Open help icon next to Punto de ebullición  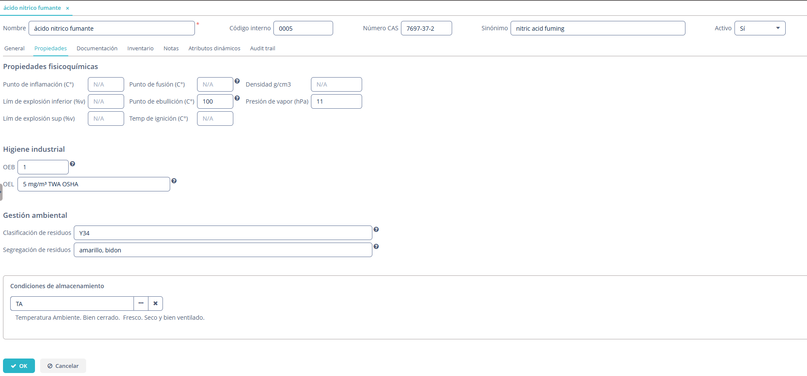tap(237, 98)
